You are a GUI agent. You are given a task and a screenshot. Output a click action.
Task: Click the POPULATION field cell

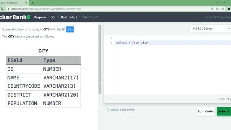(24, 103)
